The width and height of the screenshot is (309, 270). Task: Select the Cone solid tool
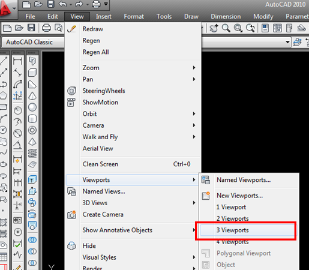click(x=32, y=96)
